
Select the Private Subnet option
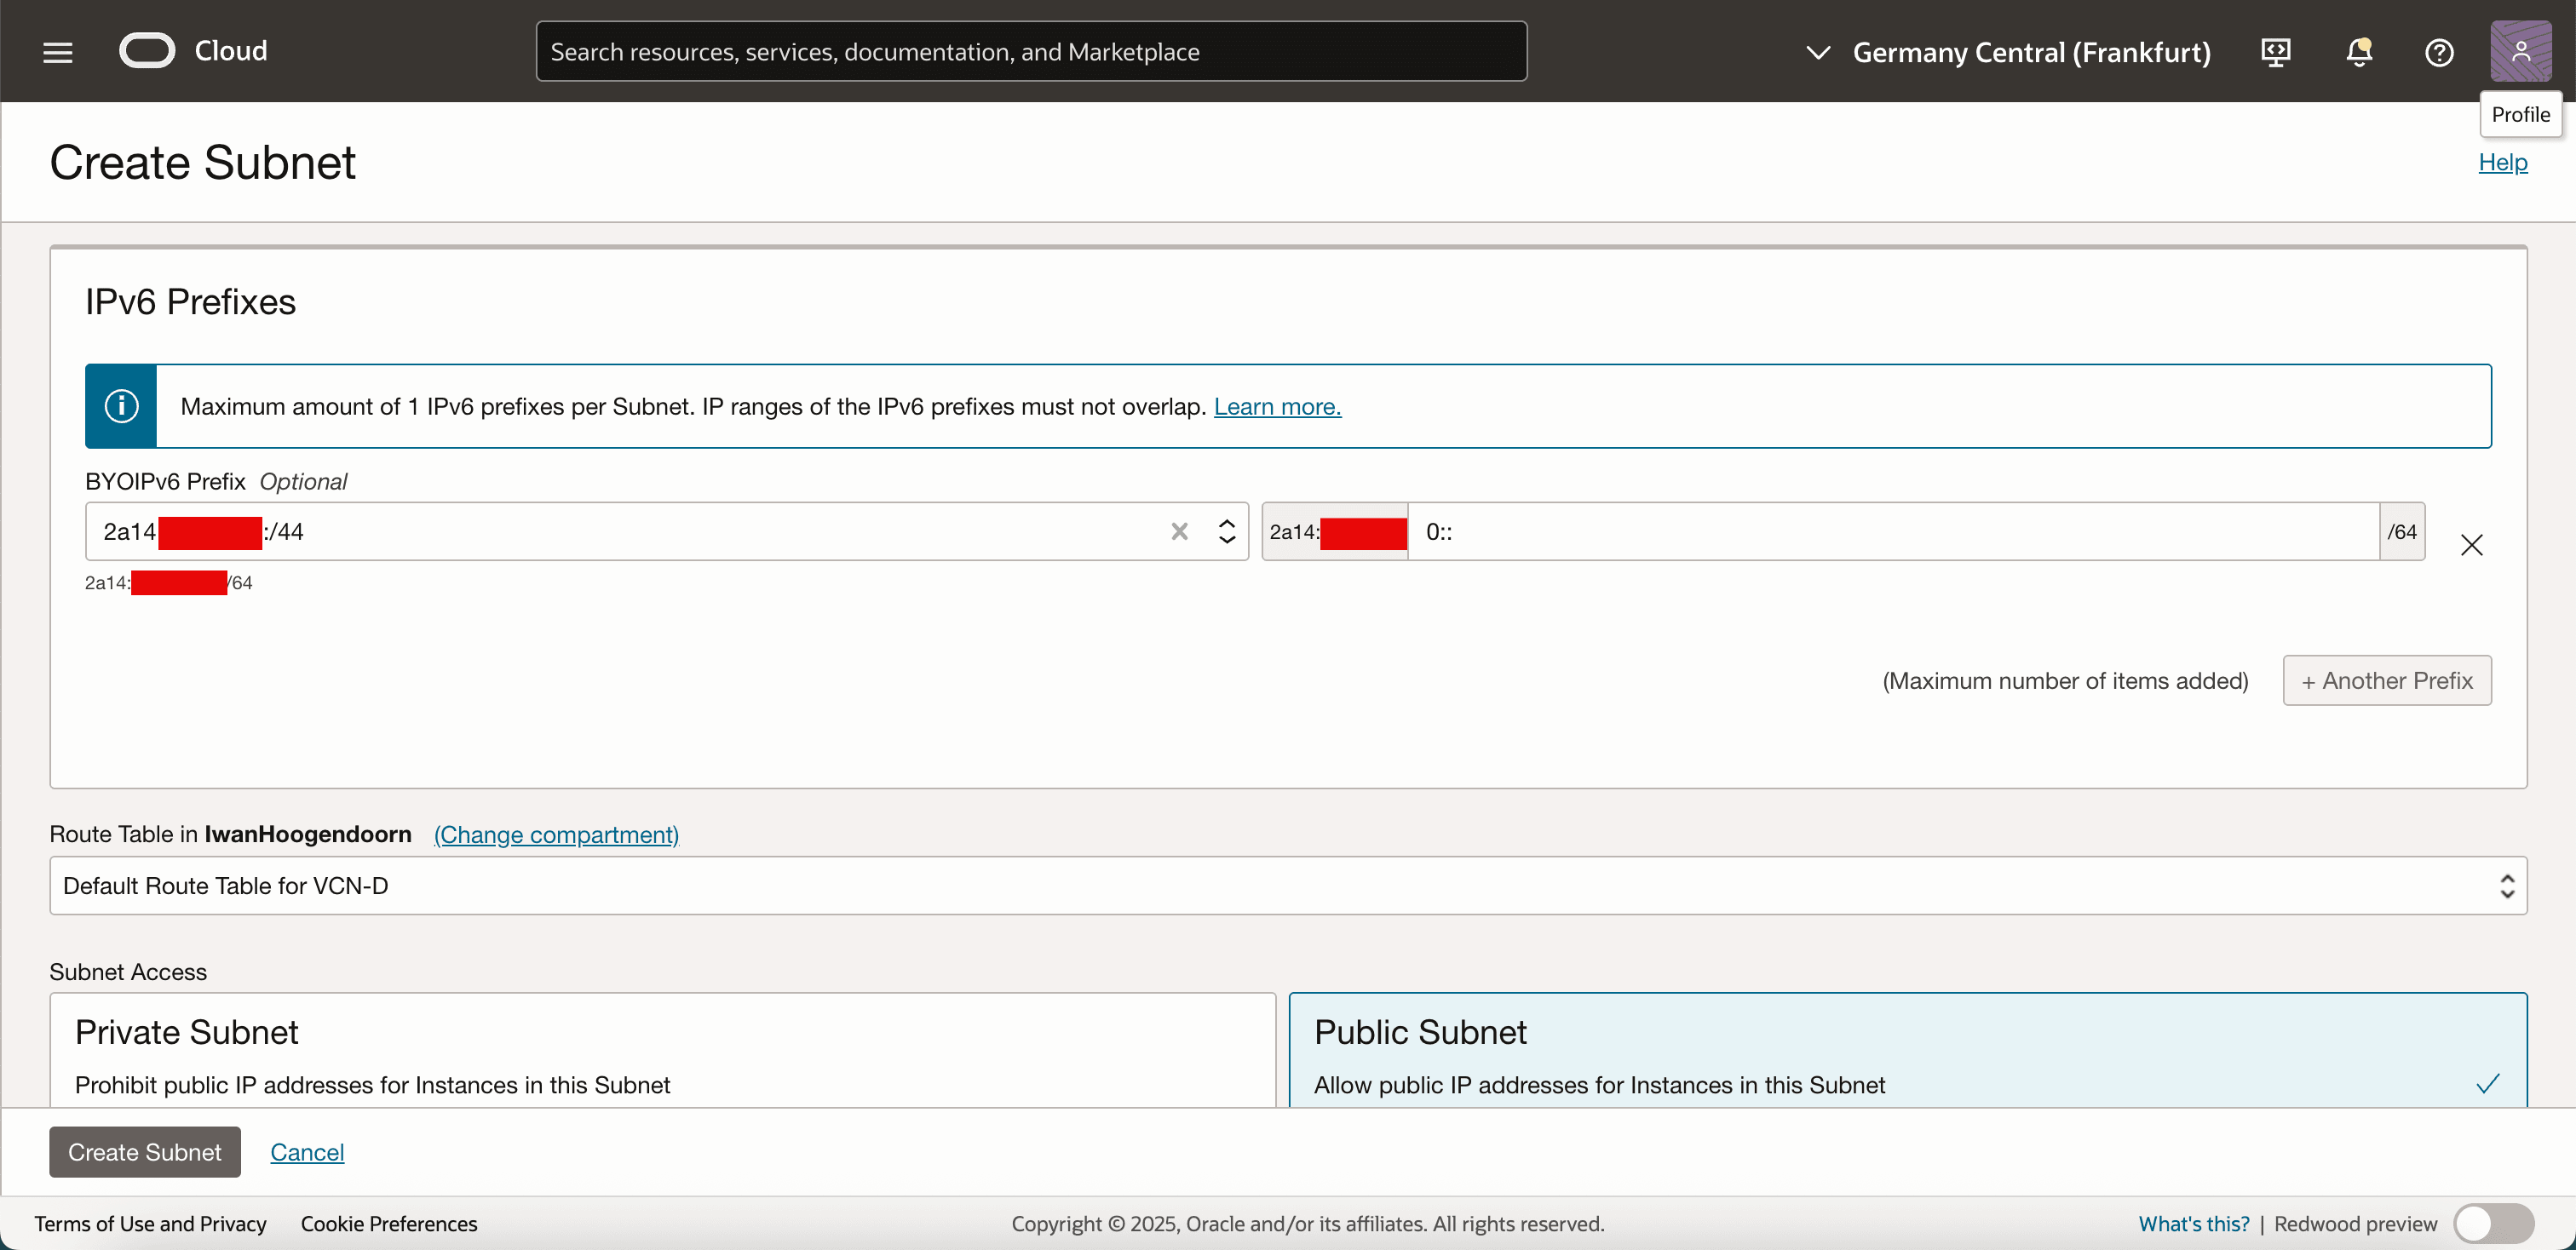point(662,1050)
